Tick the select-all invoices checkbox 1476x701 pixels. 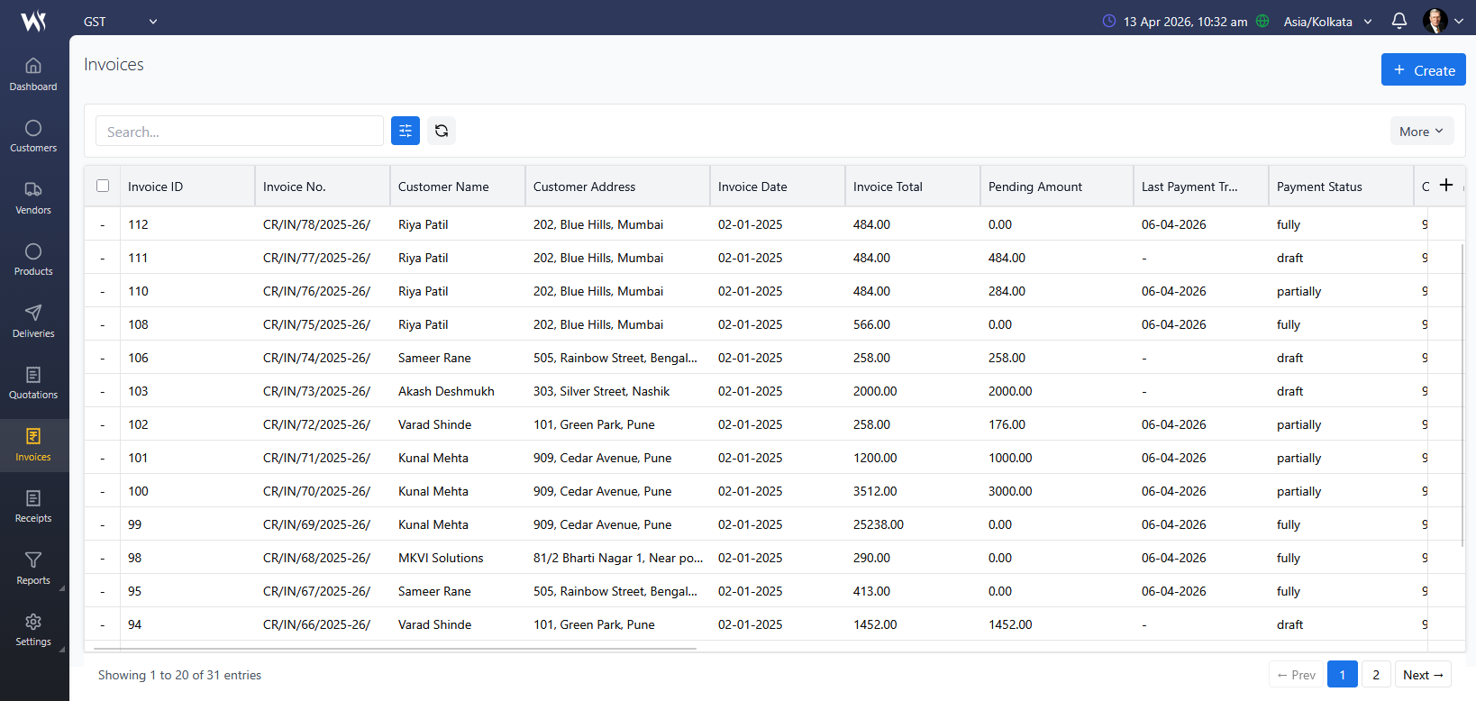tap(103, 186)
